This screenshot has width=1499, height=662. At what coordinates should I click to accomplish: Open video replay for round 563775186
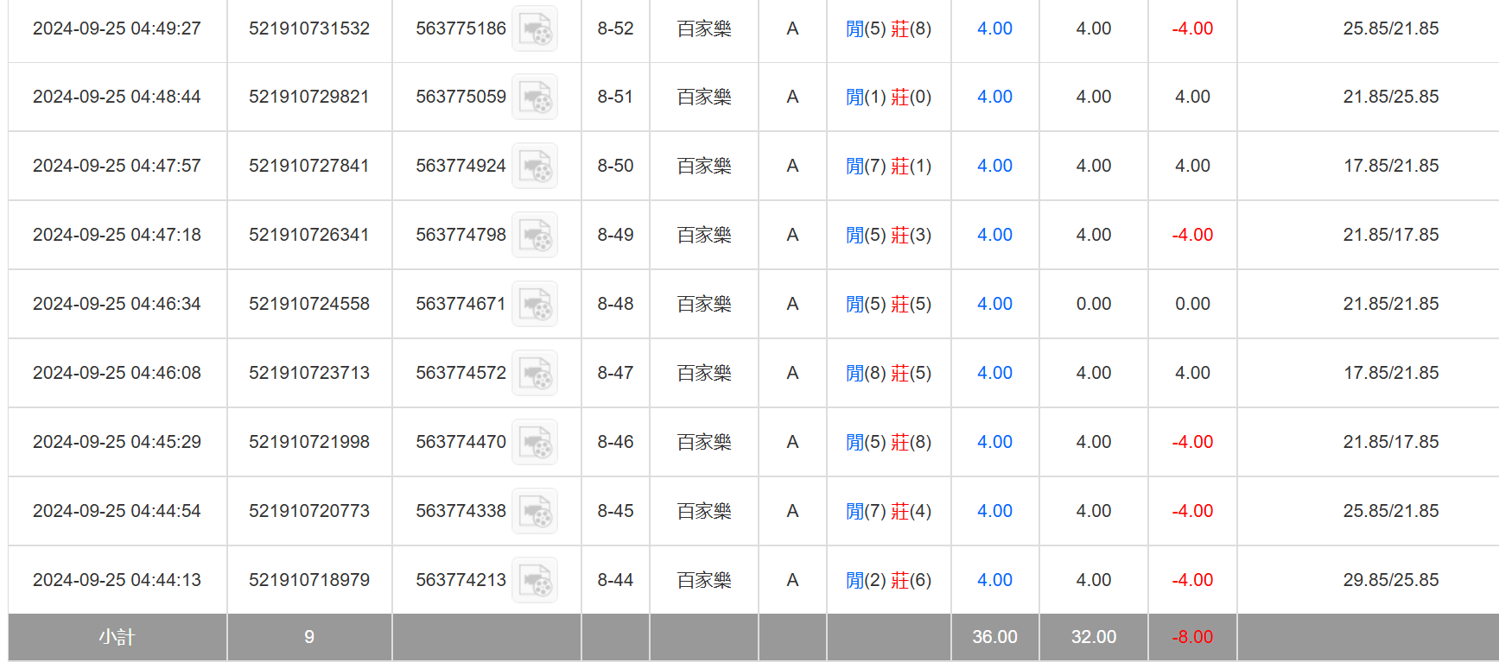[x=535, y=28]
